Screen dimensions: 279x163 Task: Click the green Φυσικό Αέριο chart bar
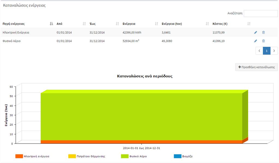pyautogui.click(x=142, y=116)
